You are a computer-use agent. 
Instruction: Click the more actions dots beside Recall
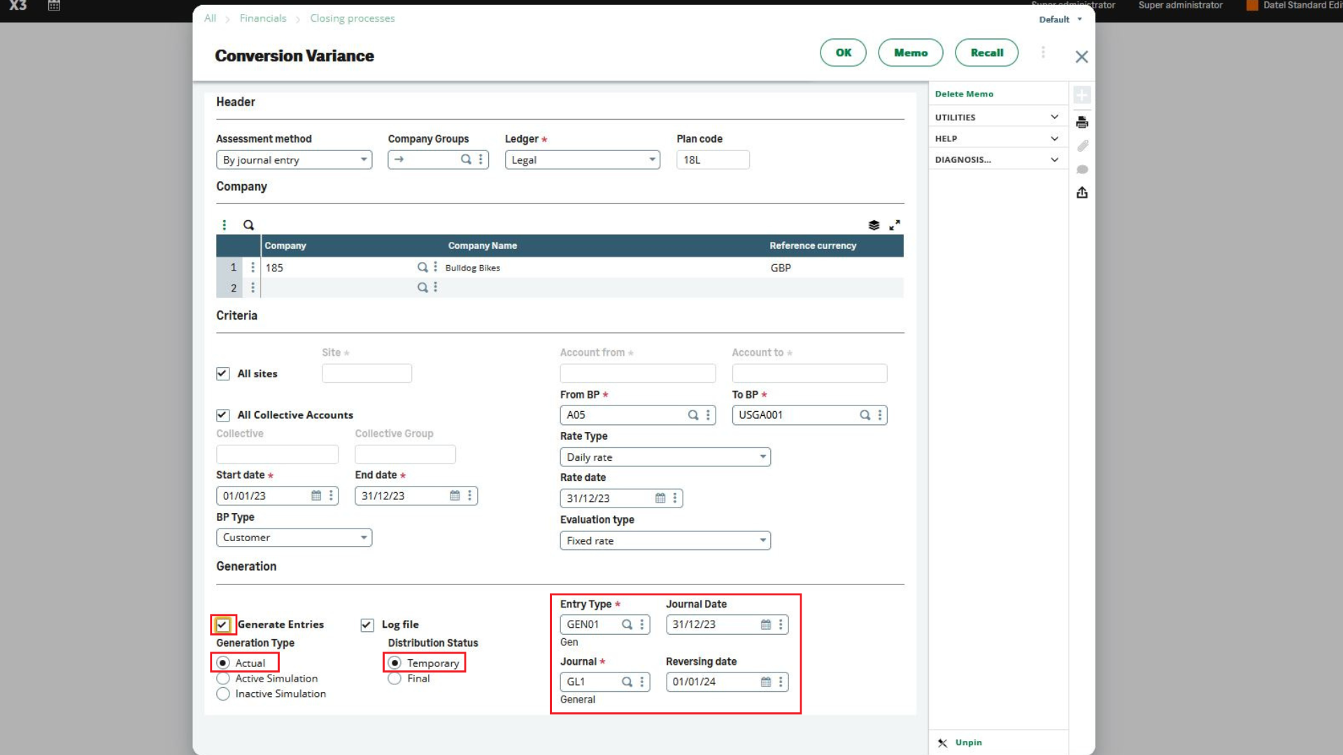1043,52
